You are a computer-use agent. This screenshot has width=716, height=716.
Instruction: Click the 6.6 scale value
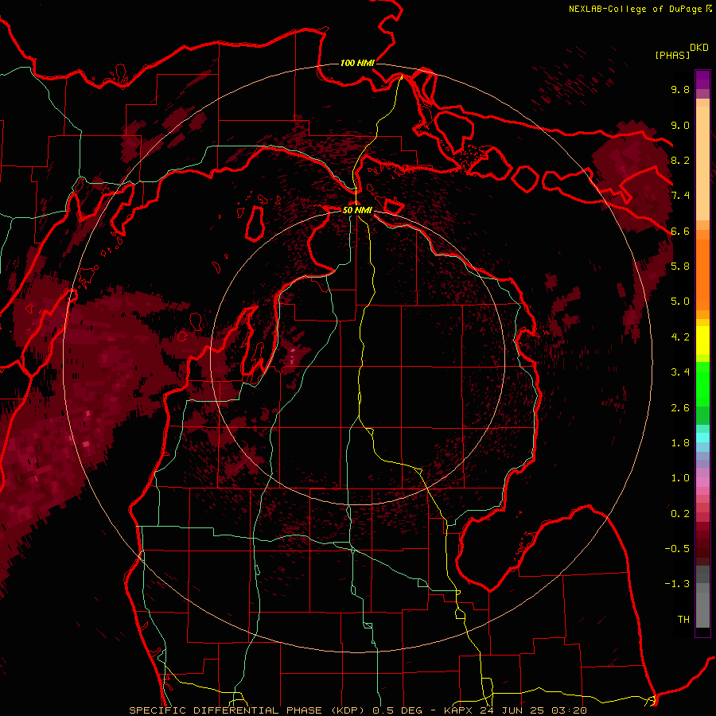[680, 231]
